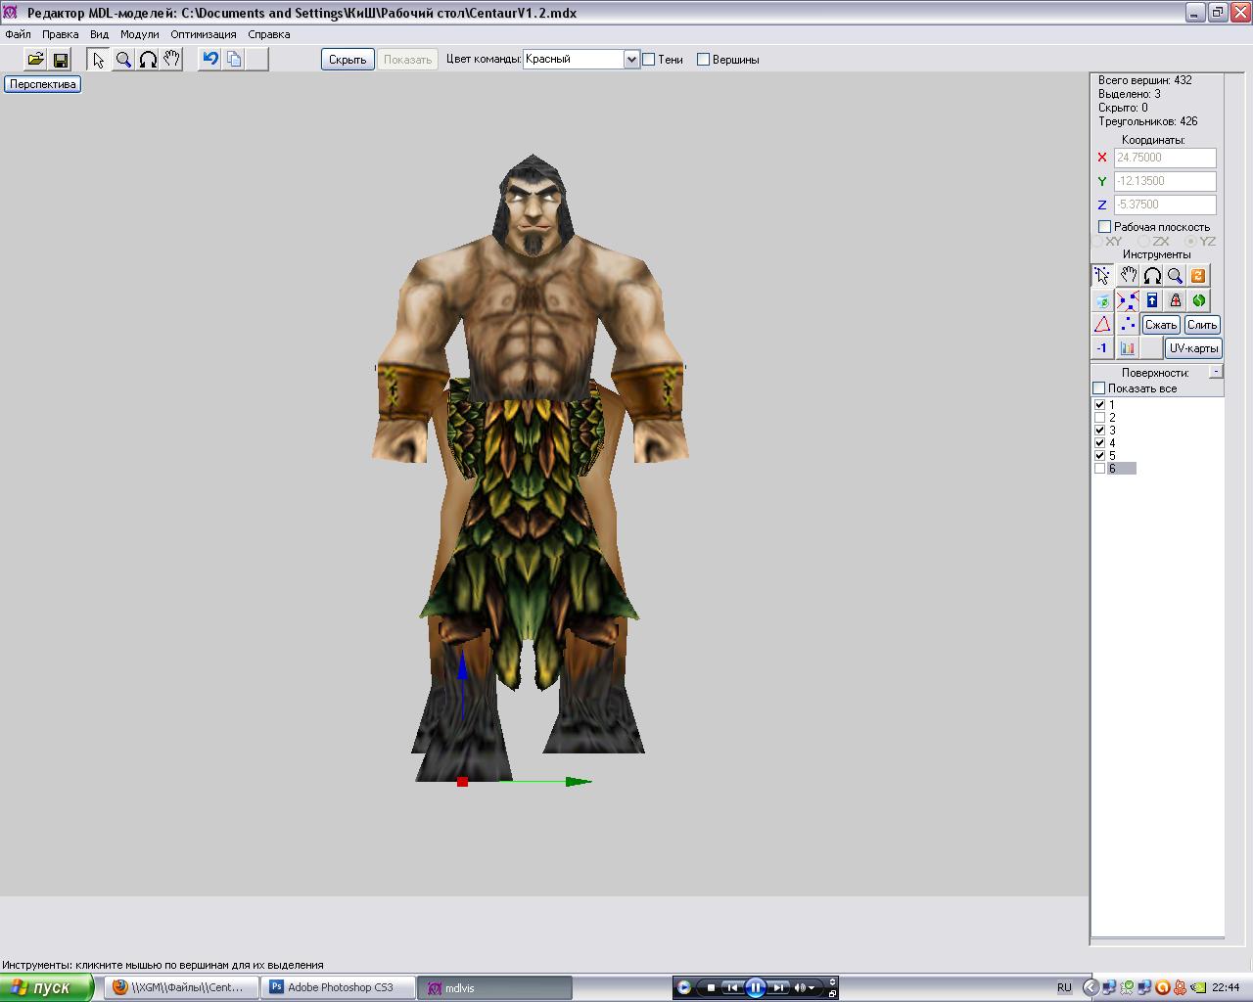This screenshot has height=1002, width=1253.
Task: Click the Windows Media Player pause button
Action: click(x=756, y=987)
